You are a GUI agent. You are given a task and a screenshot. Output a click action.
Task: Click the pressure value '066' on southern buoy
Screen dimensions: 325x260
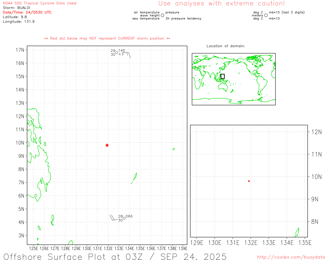click(x=129, y=216)
